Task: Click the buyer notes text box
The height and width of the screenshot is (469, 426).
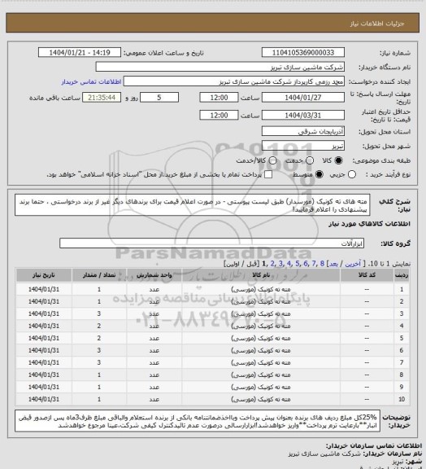Action: pos(198,421)
